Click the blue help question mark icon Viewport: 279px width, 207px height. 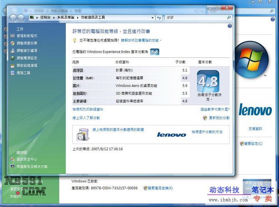(x=230, y=26)
